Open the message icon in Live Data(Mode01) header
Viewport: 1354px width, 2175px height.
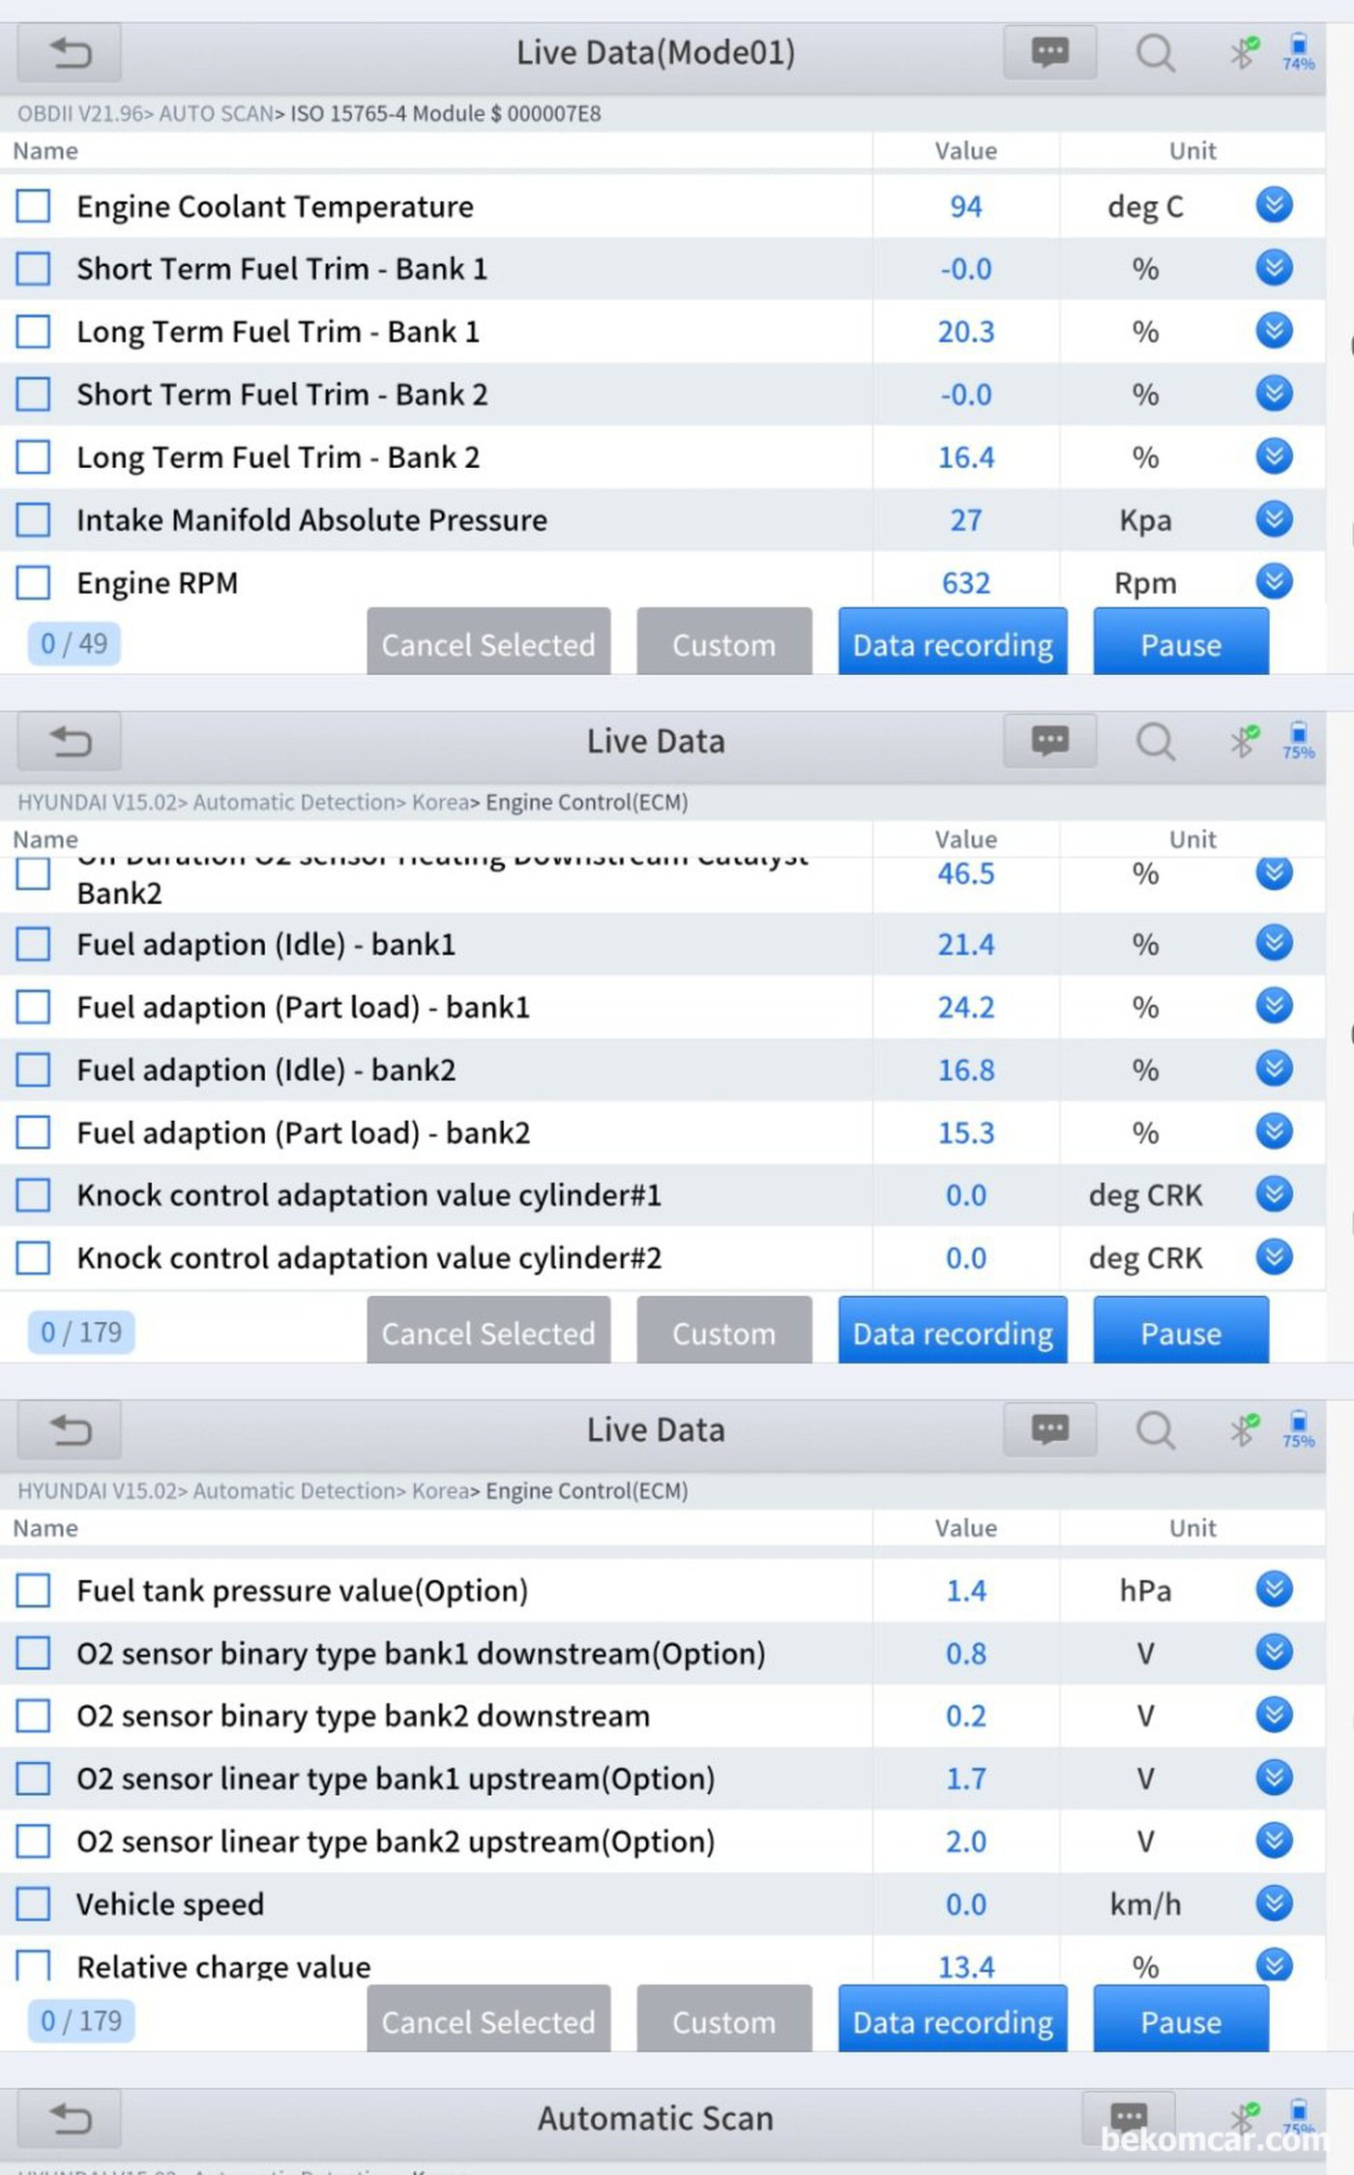pos(1049,52)
